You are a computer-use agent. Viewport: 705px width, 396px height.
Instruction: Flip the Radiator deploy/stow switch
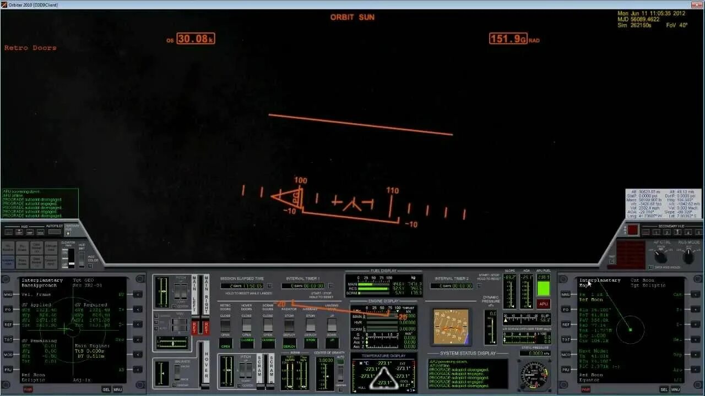pyautogui.click(x=290, y=325)
